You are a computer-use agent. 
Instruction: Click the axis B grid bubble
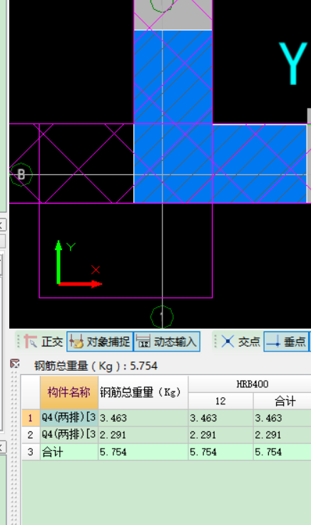[x=21, y=174]
